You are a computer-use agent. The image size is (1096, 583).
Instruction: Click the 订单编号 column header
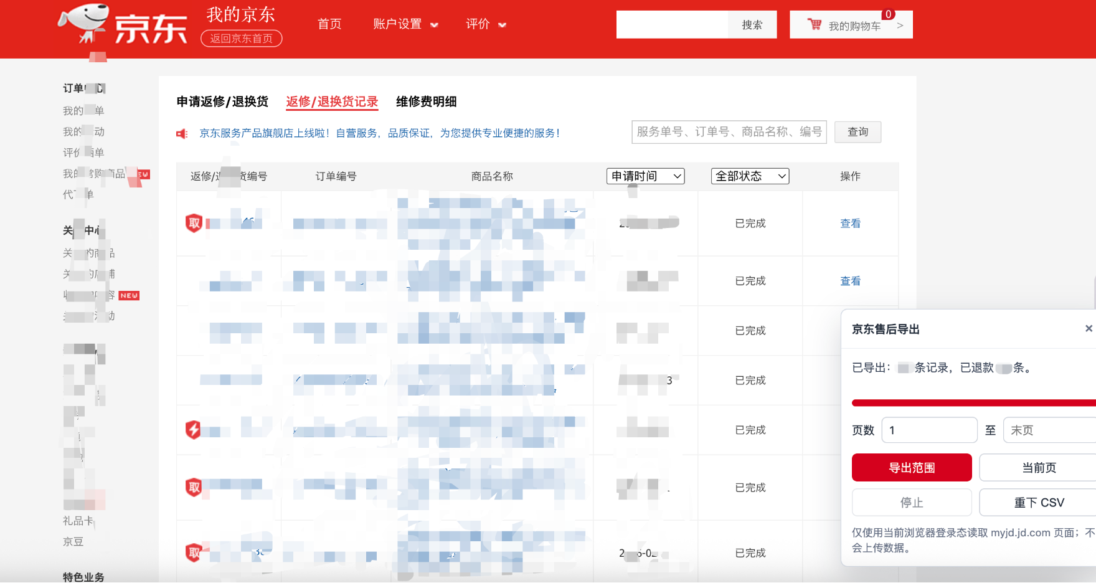coord(336,176)
